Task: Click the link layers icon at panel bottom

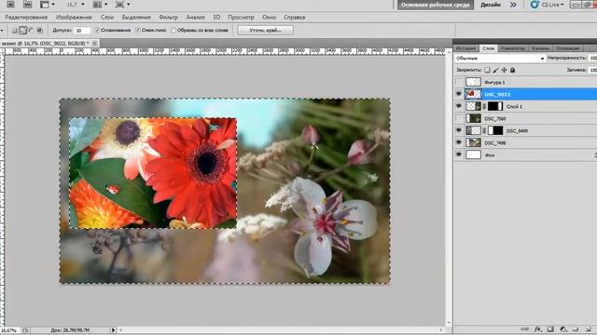Action: [524, 329]
